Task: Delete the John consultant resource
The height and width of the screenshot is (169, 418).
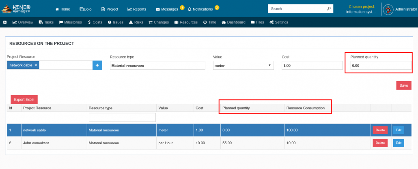Action: click(380, 143)
